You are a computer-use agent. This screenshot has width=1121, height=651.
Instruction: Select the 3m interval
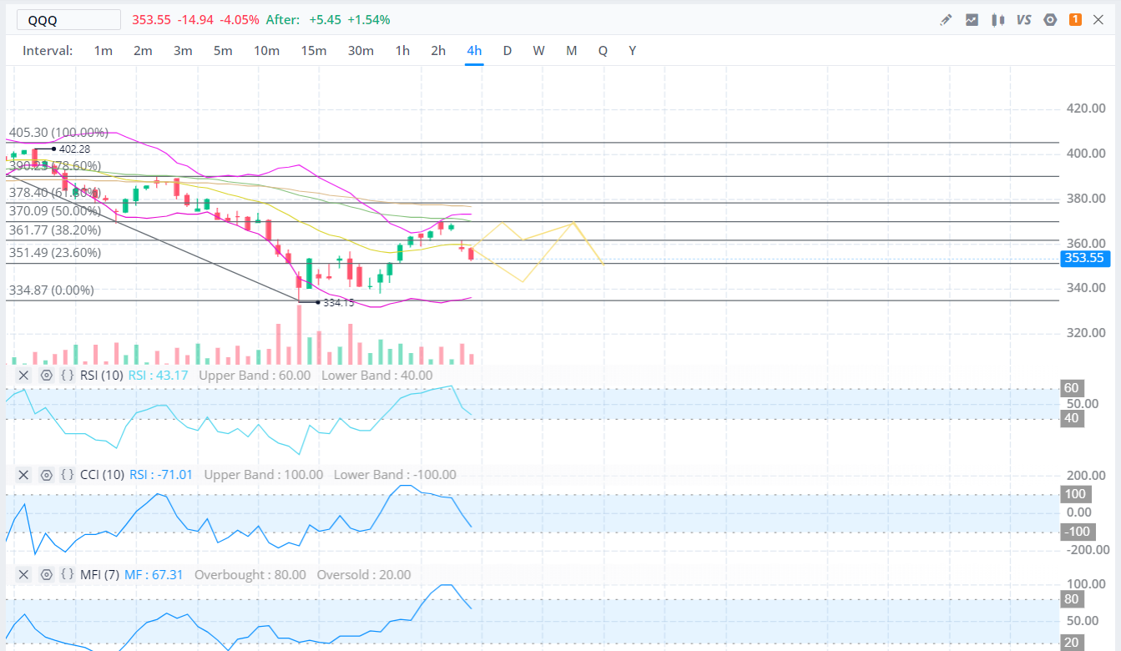[183, 51]
